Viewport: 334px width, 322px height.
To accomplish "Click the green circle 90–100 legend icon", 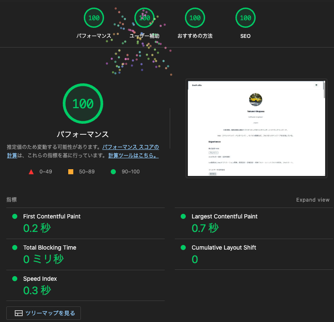I will 113,172.
